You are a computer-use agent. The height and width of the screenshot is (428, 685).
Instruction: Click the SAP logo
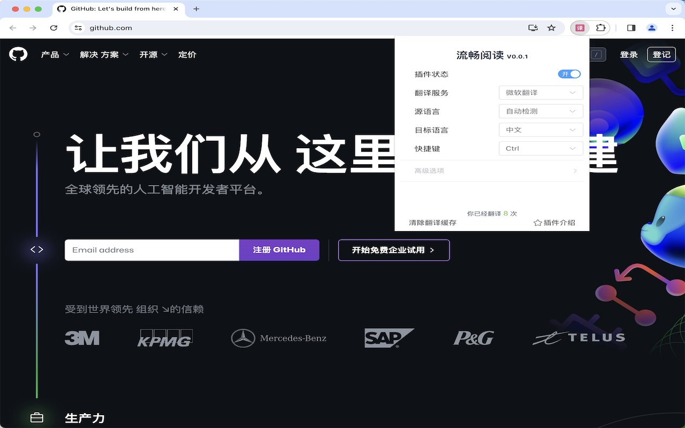click(x=389, y=338)
